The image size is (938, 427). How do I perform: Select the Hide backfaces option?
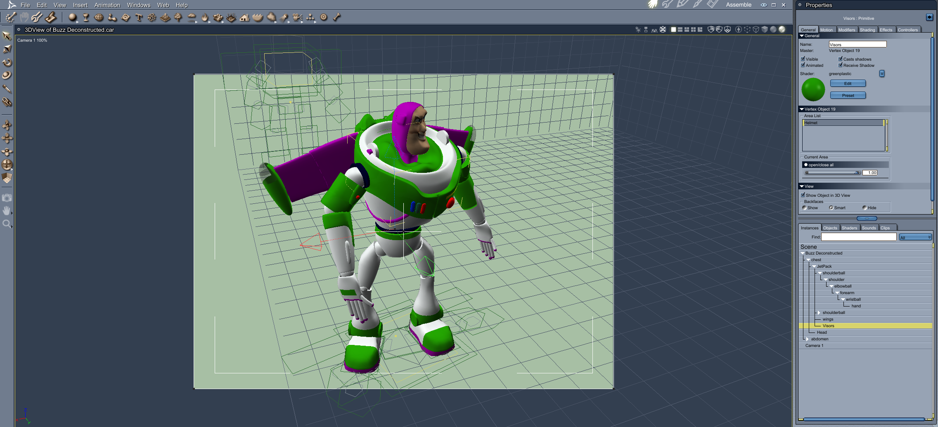coord(865,208)
